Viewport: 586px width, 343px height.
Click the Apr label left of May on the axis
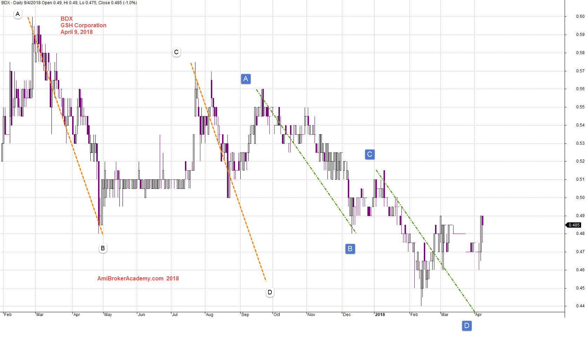click(77, 315)
